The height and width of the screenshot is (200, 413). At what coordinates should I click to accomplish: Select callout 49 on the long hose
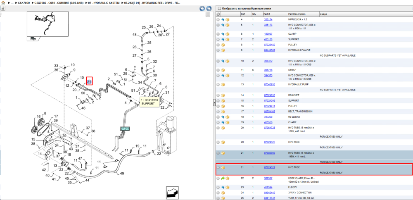(x=122, y=174)
